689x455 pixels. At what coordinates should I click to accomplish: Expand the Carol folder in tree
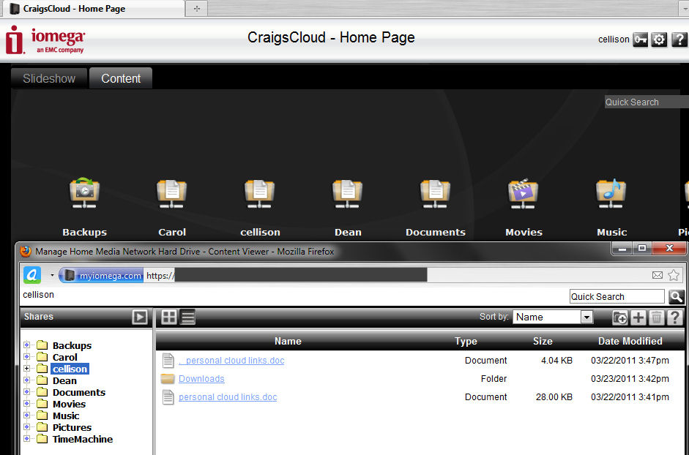pos(27,357)
